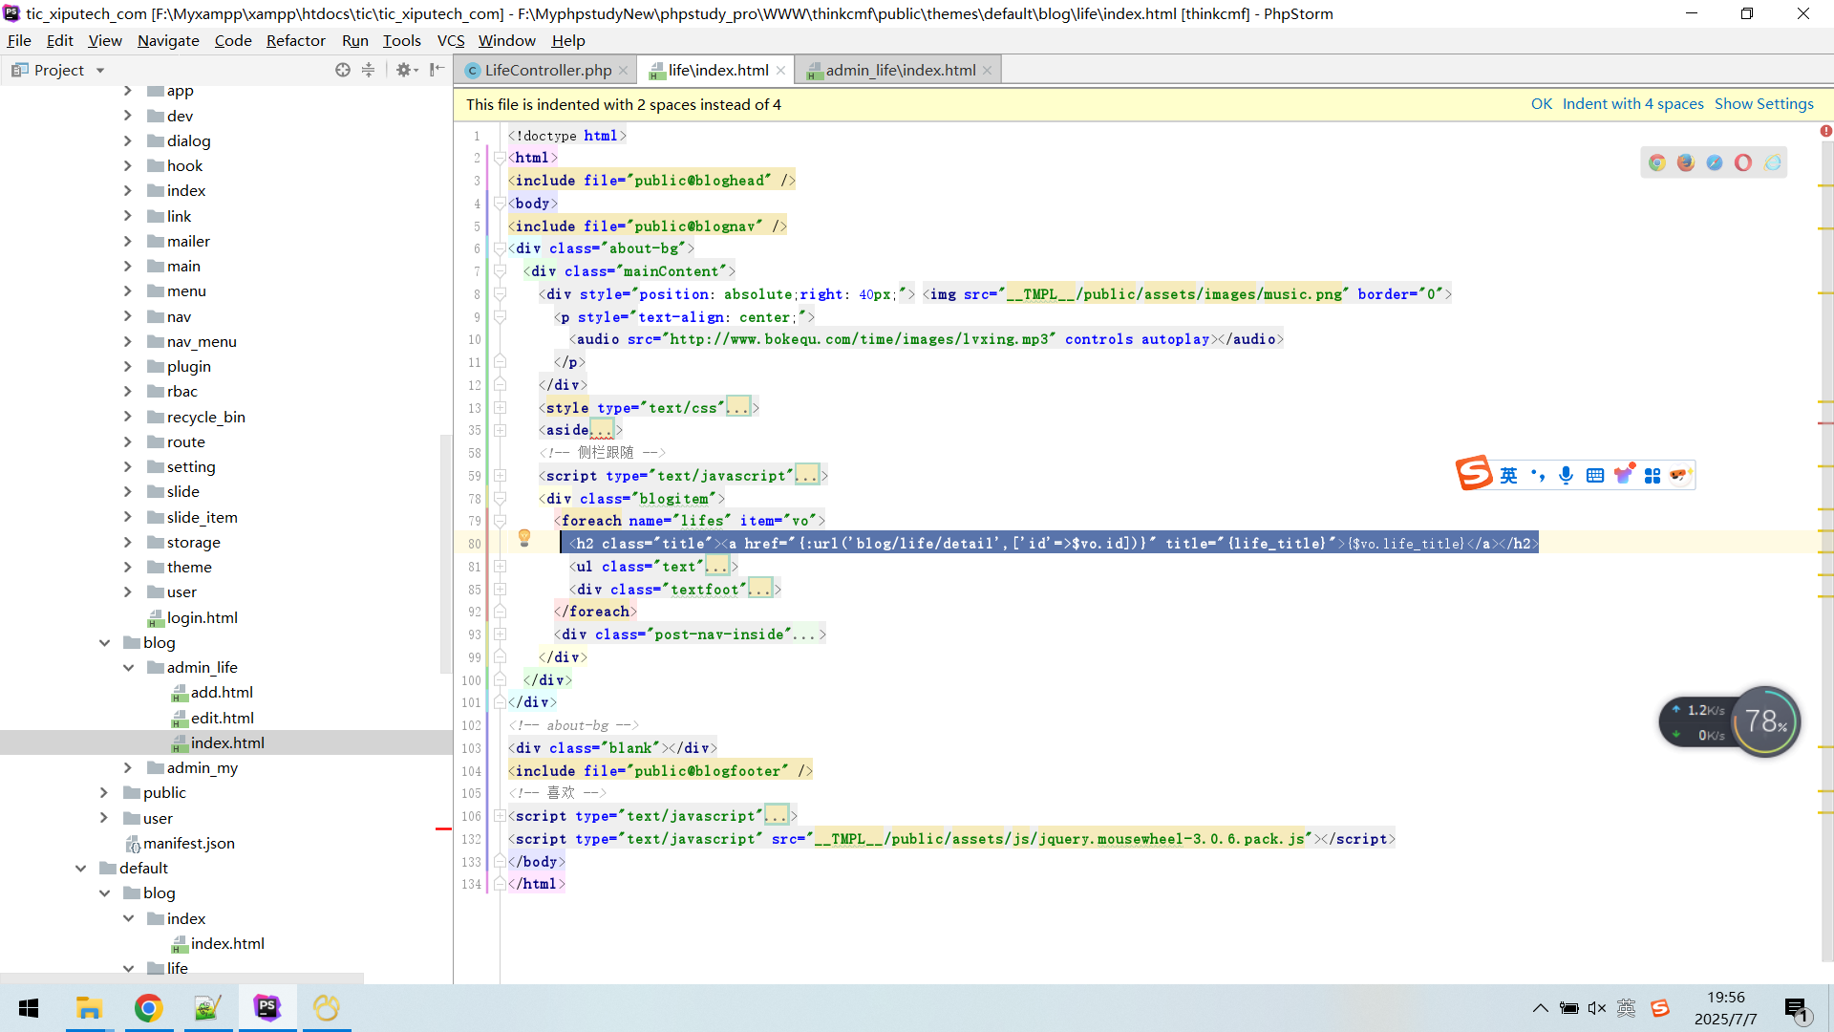The height and width of the screenshot is (1032, 1834).
Task: Open the page in Opera
Action: 1743,162
